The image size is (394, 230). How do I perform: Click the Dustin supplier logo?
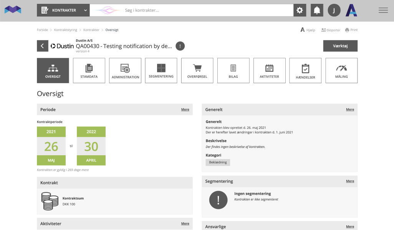click(x=62, y=46)
